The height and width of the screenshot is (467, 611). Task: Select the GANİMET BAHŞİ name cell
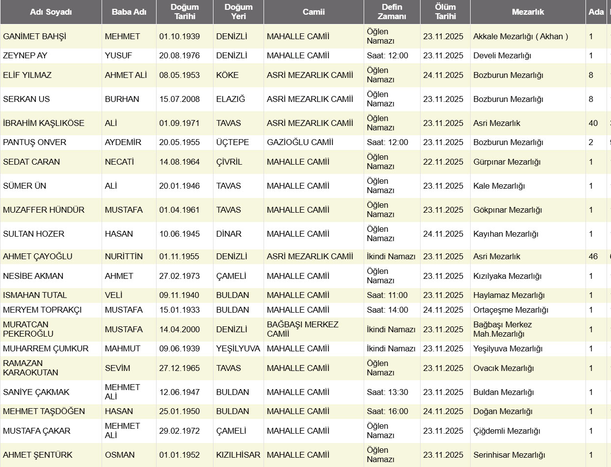[34, 37]
